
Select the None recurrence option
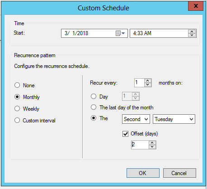tap(17, 85)
